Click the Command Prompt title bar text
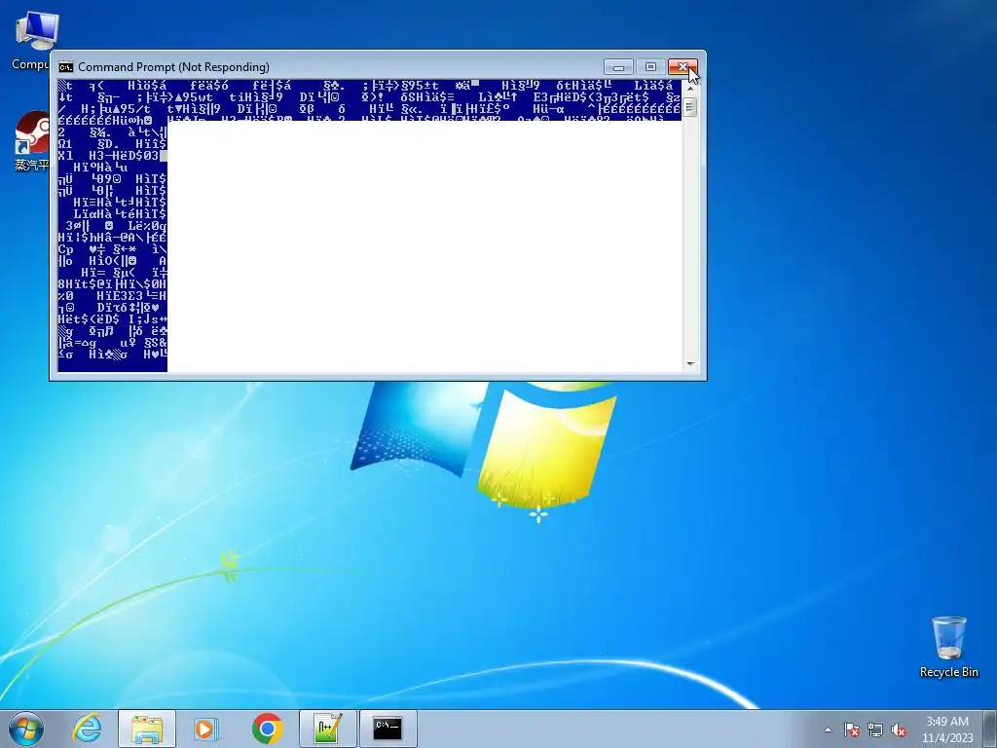997x748 pixels. coord(173,67)
